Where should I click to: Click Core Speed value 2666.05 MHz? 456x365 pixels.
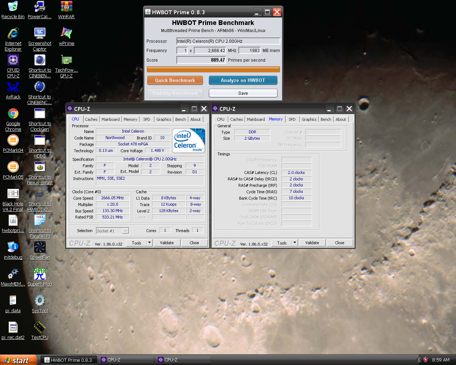[x=113, y=198]
